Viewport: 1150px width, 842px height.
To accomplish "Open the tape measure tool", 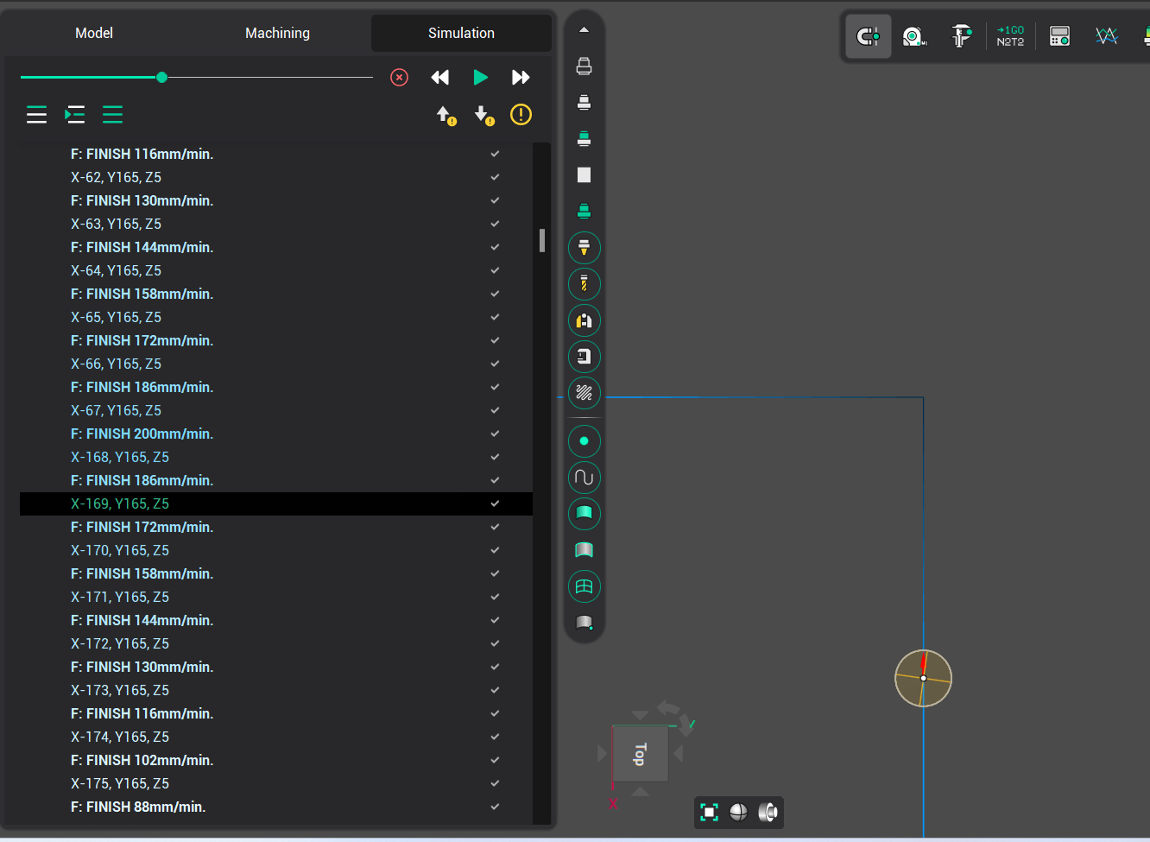I will coord(913,36).
